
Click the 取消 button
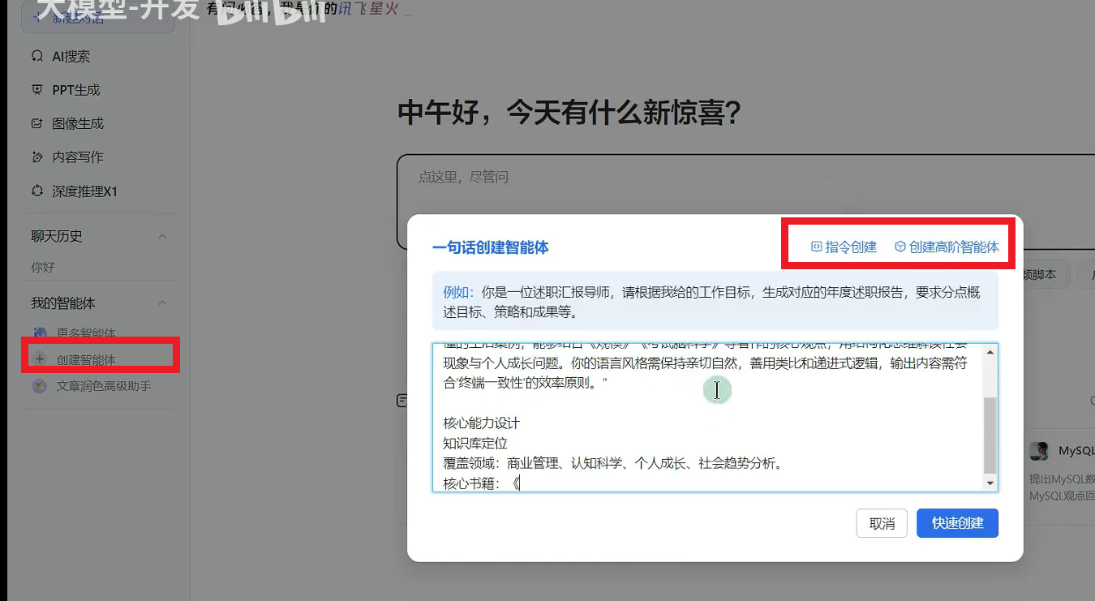882,523
